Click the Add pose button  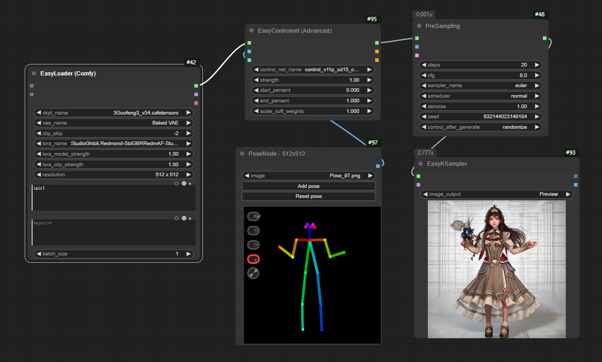click(x=308, y=186)
